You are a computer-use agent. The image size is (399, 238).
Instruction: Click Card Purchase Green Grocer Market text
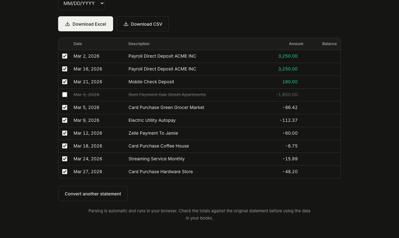pos(166,107)
